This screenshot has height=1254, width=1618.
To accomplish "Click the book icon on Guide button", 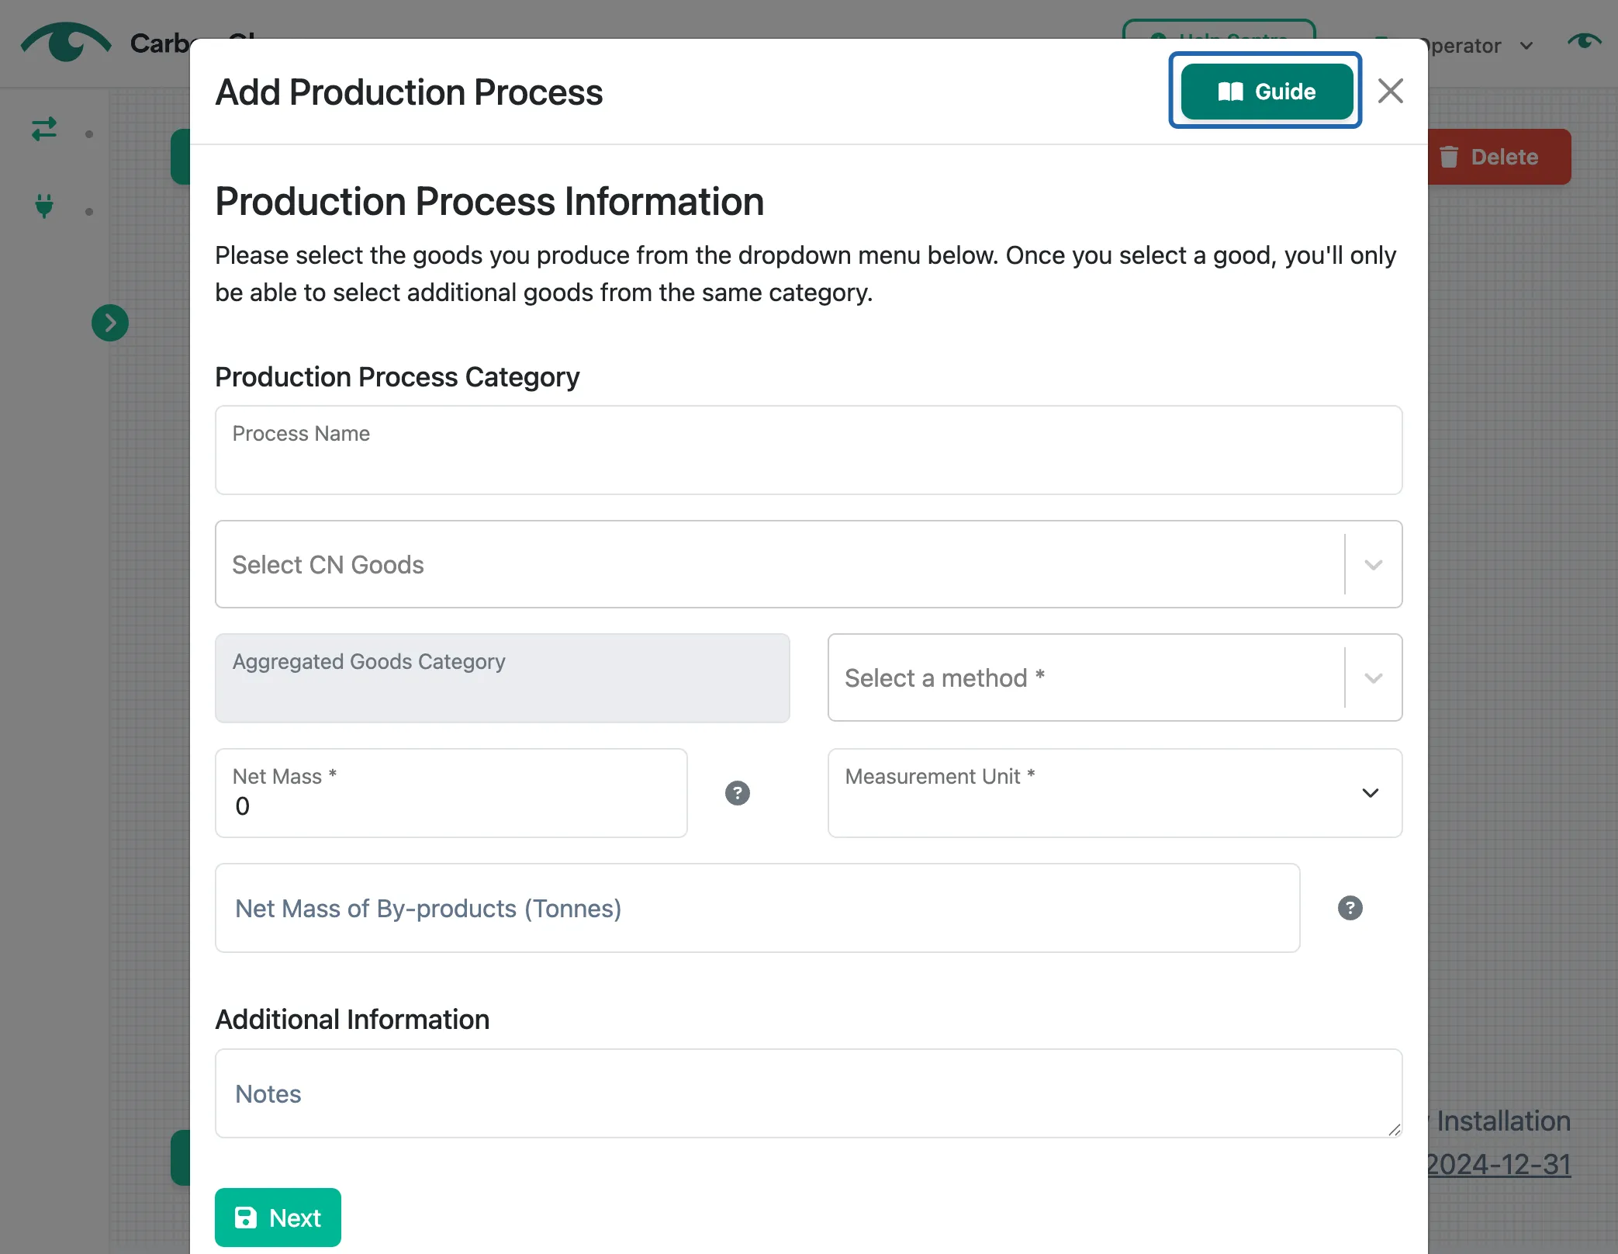I will (x=1230, y=92).
